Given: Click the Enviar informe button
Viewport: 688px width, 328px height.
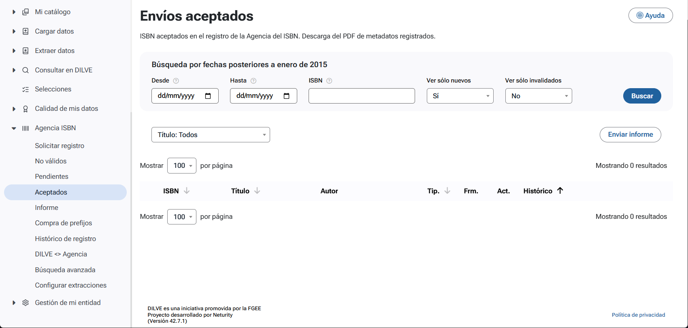Looking at the screenshot, I should [630, 135].
